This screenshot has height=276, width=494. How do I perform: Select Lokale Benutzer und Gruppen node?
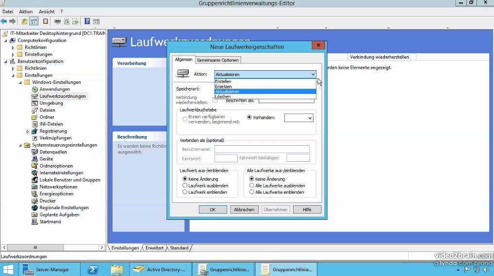[x=69, y=180]
